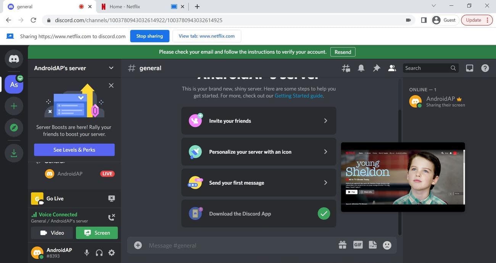
Task: Open the GIF picker
Action: pyautogui.click(x=358, y=245)
